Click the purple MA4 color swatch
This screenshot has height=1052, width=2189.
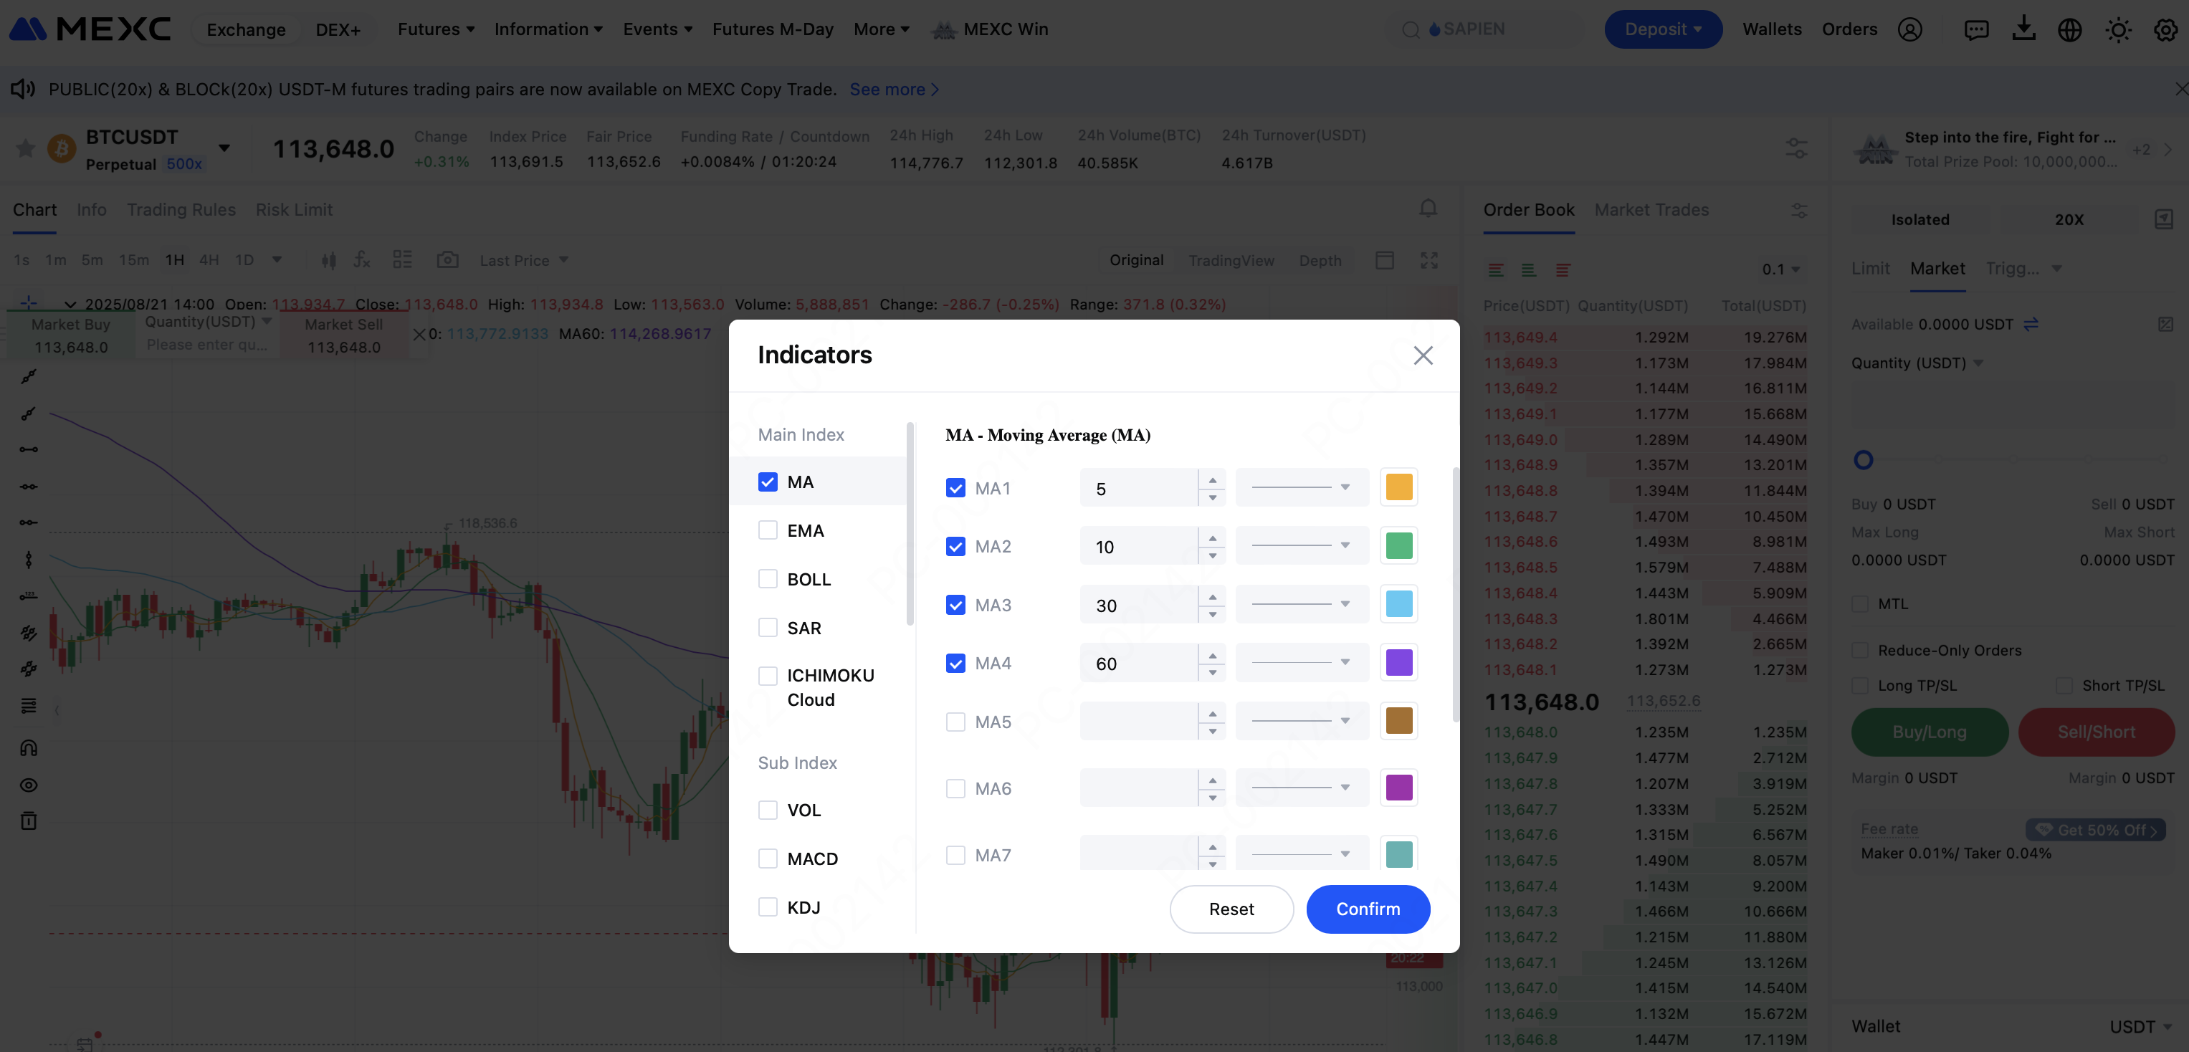point(1398,663)
